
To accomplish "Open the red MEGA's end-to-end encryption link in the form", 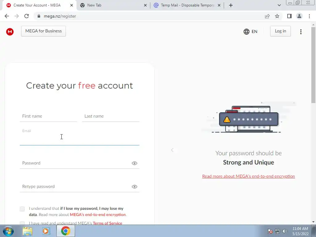I will [98, 215].
